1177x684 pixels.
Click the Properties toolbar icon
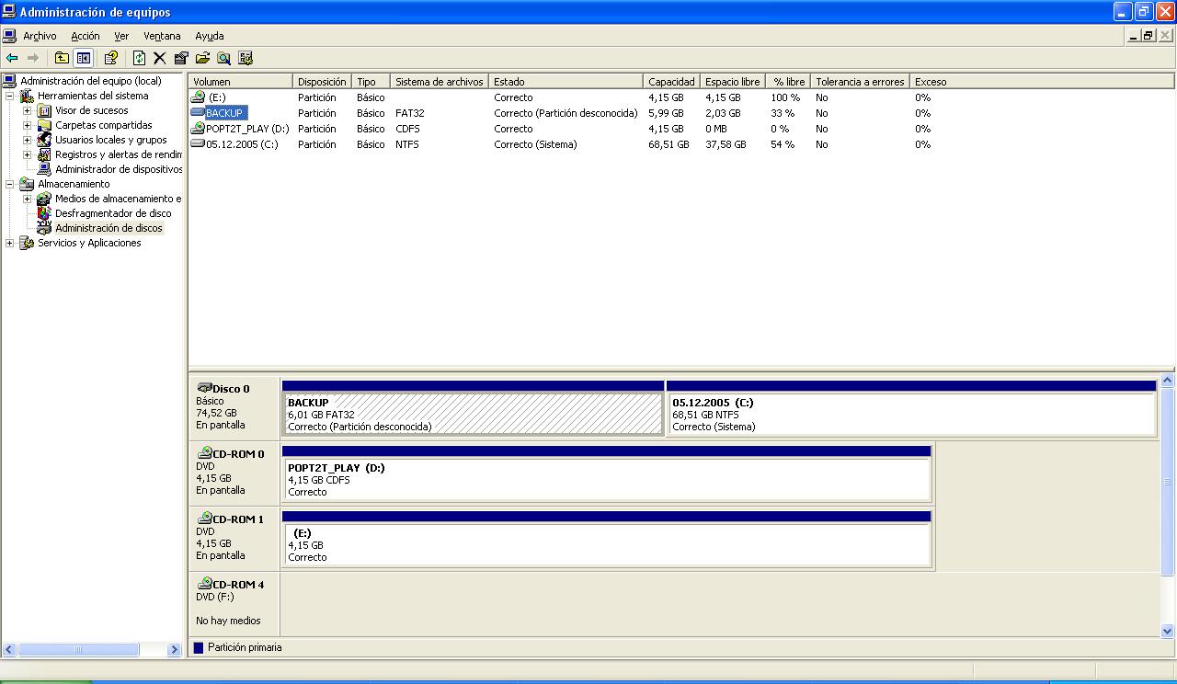click(181, 58)
